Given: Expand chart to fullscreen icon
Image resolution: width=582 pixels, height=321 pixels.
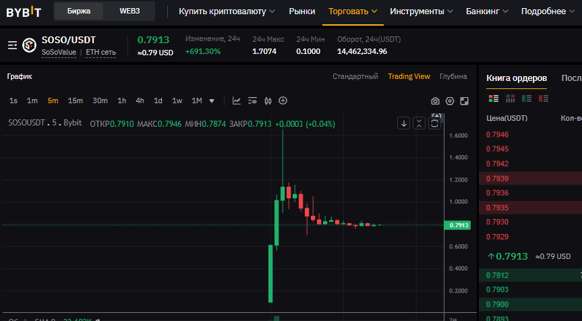Looking at the screenshot, I should pyautogui.click(x=465, y=101).
